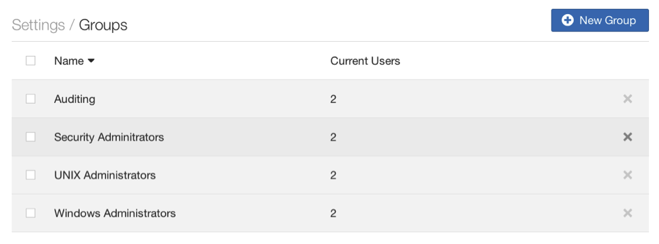Remove Security Administrators group via X icon
Viewport: 659px width, 244px height.
pos(627,137)
